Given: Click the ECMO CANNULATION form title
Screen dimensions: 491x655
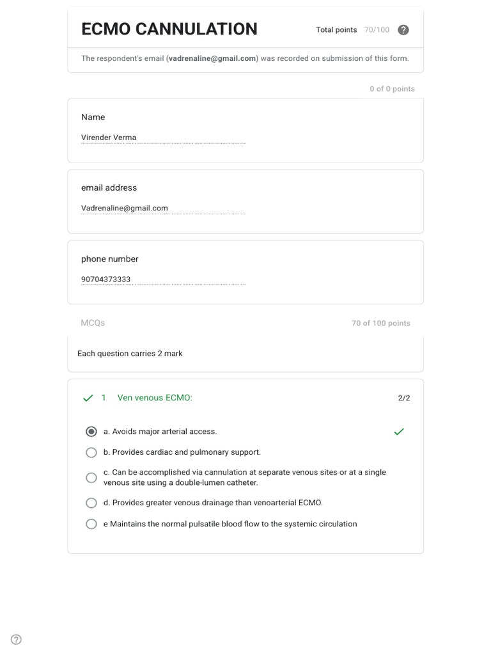Looking at the screenshot, I should point(169,29).
